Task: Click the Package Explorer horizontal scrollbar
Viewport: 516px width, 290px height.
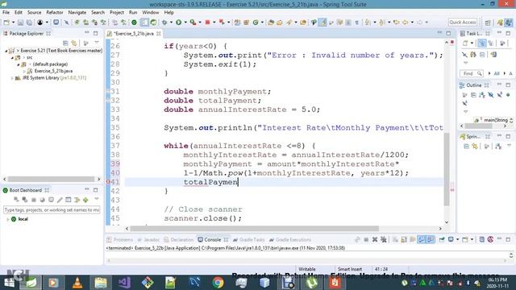Action: pos(51,179)
